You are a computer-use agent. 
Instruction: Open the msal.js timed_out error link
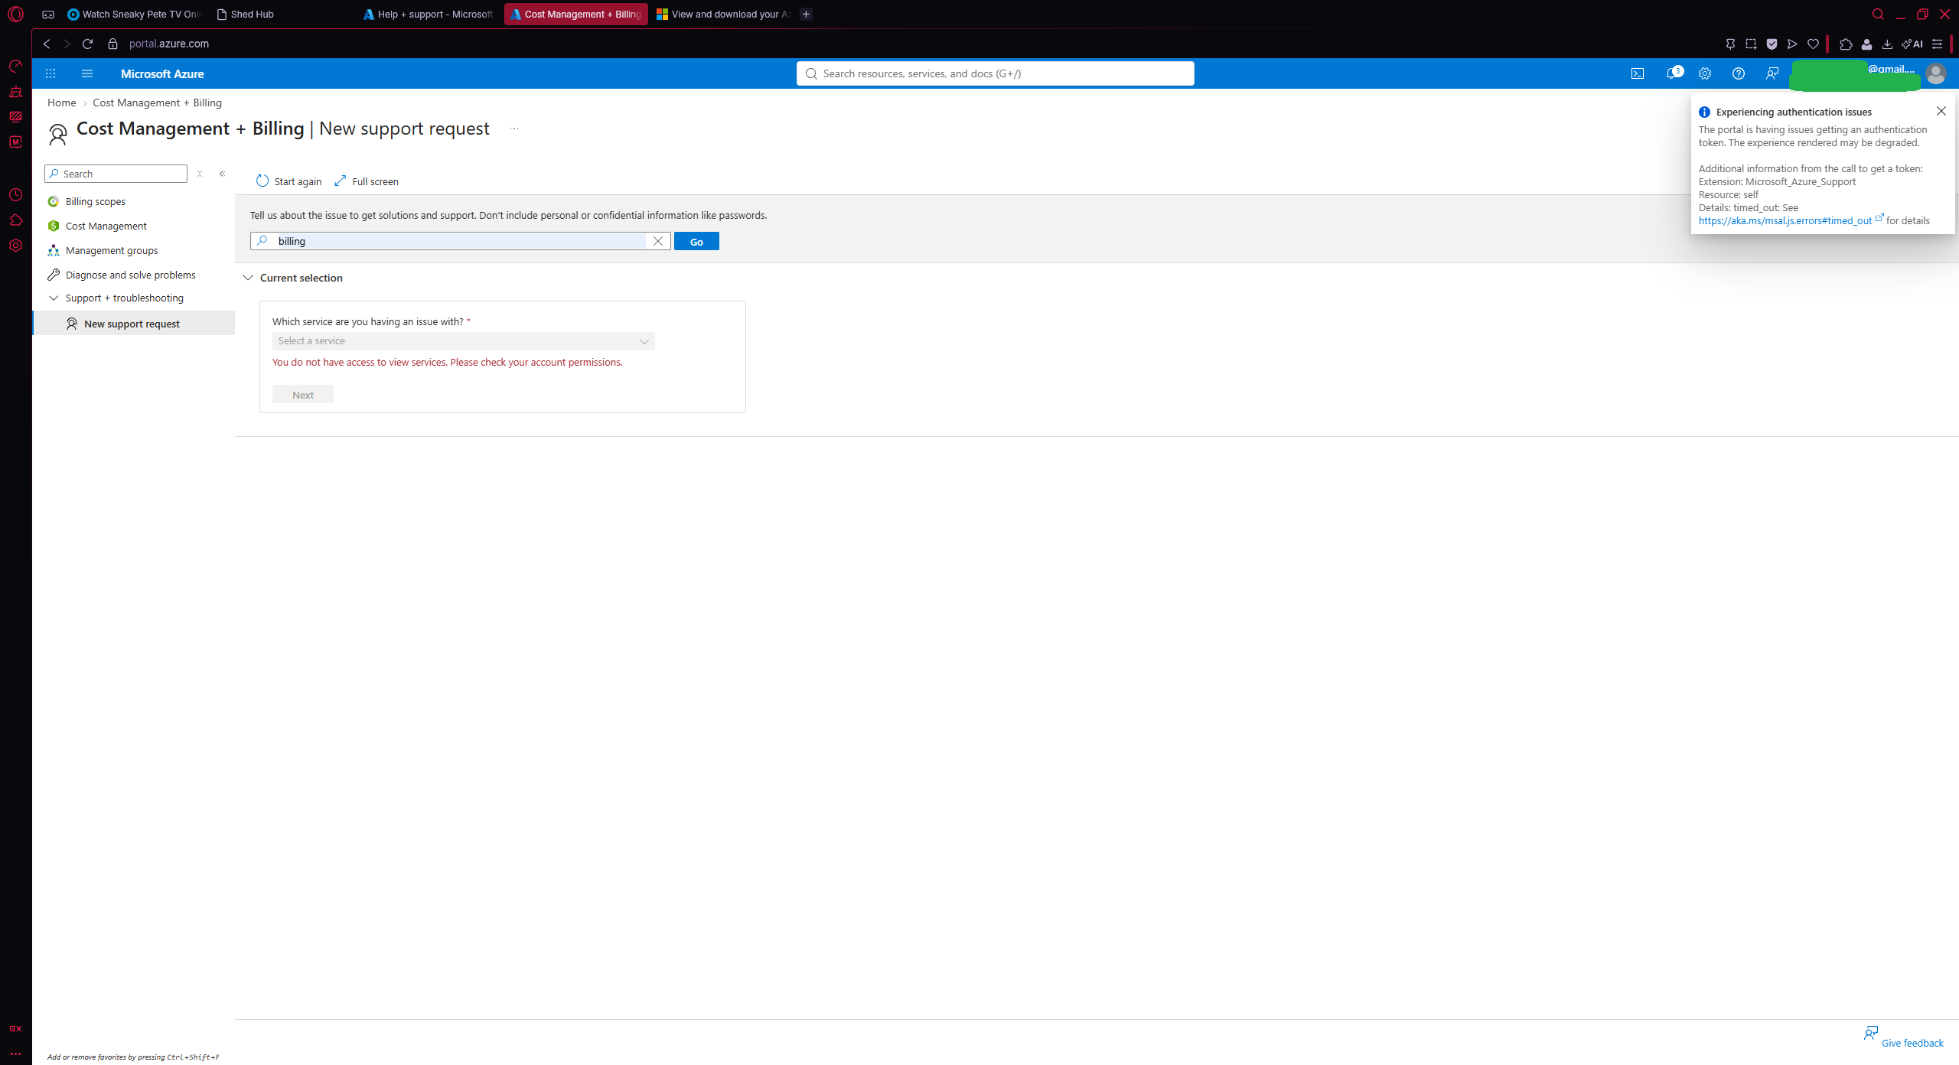pos(1786,220)
